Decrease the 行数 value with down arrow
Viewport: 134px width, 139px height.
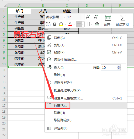pos(119,69)
